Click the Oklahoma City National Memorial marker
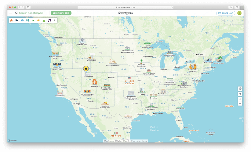Viewport: 251px width, 152px height. coord(131,93)
